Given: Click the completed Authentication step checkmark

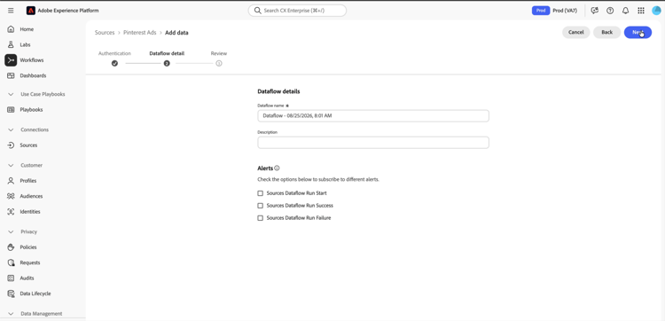Looking at the screenshot, I should pyautogui.click(x=114, y=63).
